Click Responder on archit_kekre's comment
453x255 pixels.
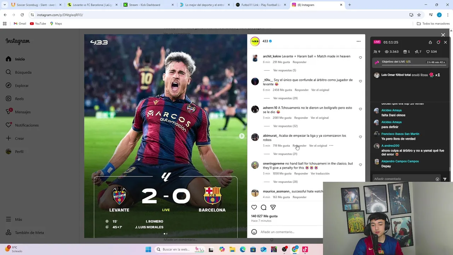[x=299, y=62]
